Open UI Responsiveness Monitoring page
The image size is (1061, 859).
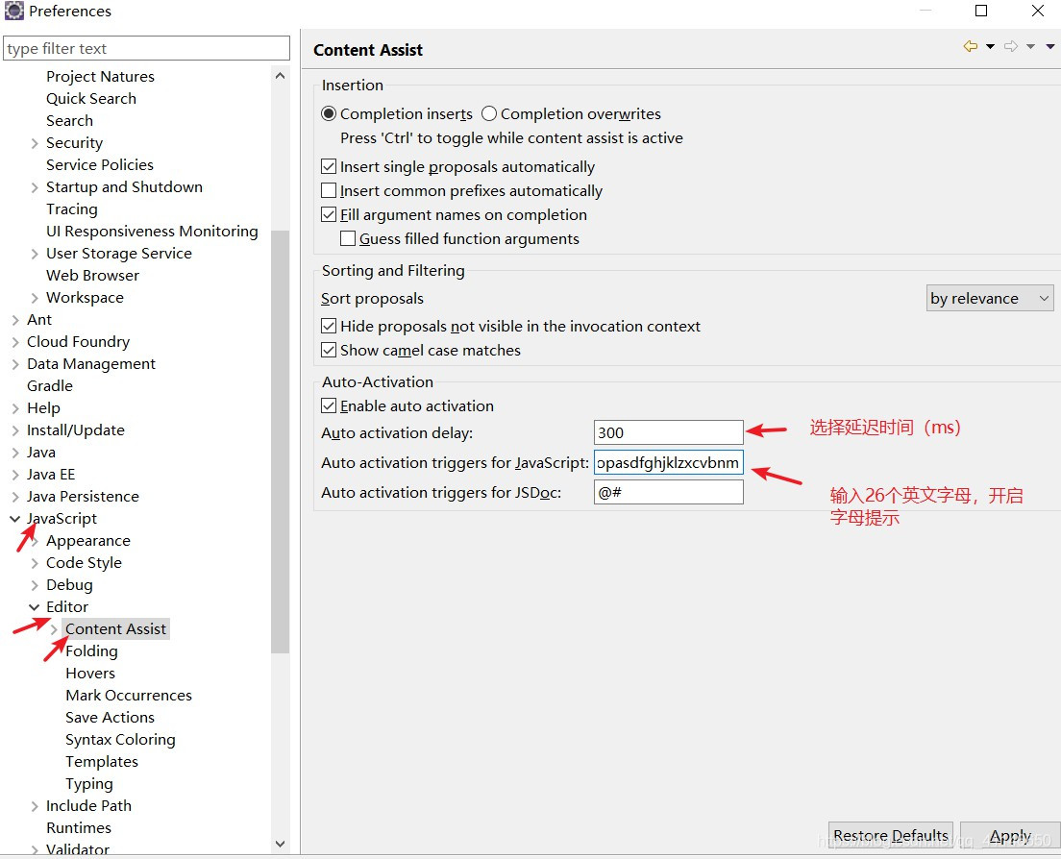pos(152,232)
